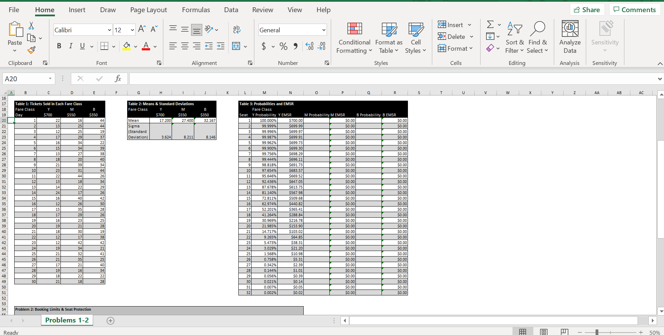Open the Number Format dropdown showing General
Image resolution: width=664 pixels, height=335 pixels.
coord(292,30)
